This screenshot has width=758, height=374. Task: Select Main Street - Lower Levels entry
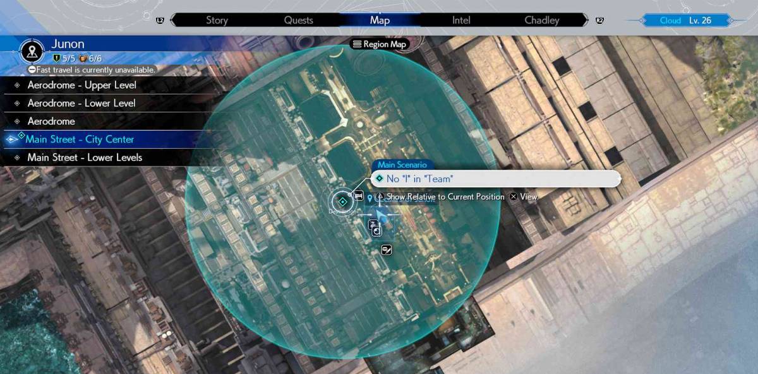[84, 158]
